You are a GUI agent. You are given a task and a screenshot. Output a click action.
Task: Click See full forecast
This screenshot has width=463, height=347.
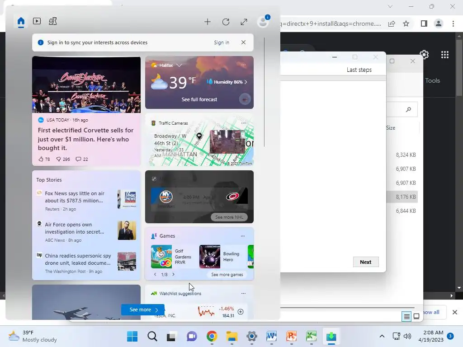199,99
